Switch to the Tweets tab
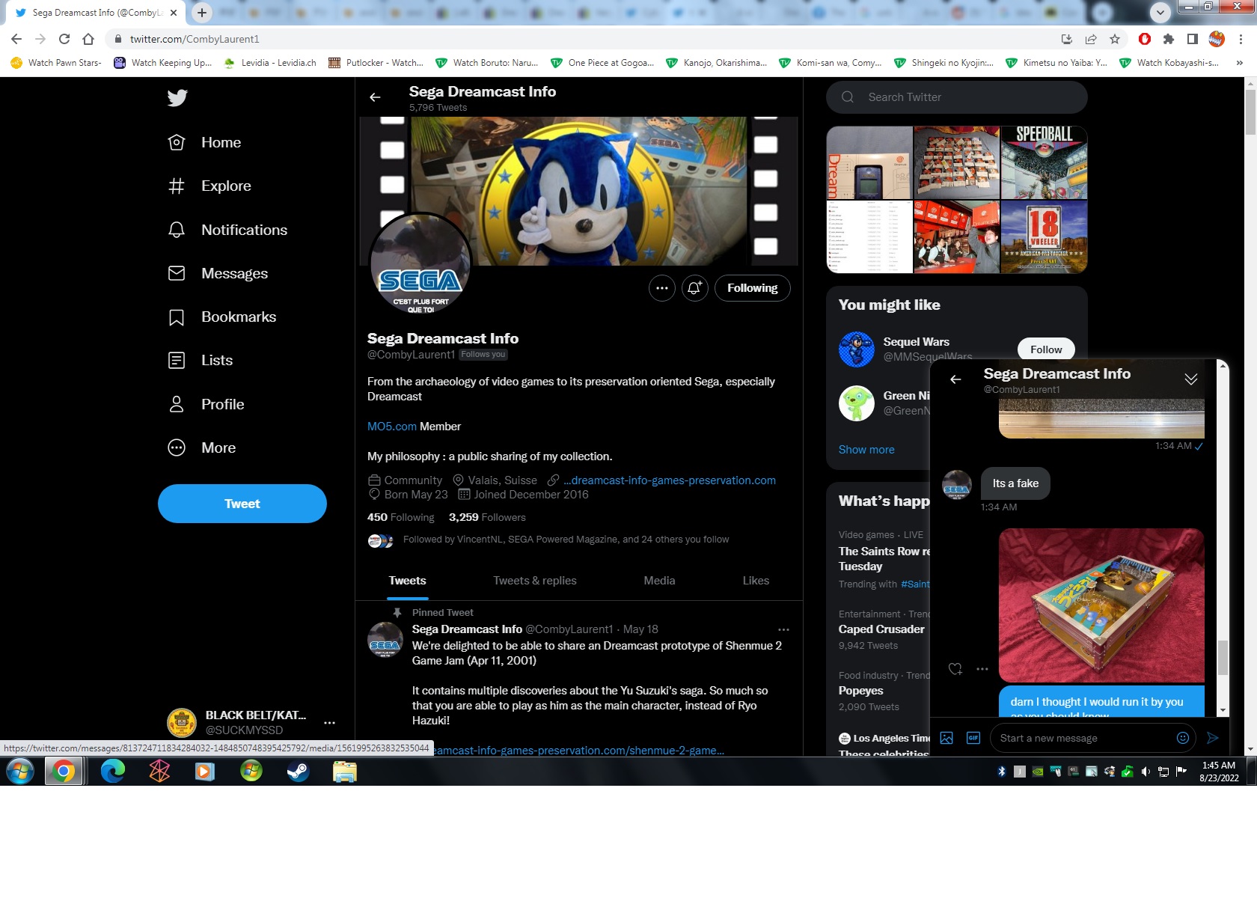This screenshot has height=898, width=1257. pyautogui.click(x=408, y=581)
